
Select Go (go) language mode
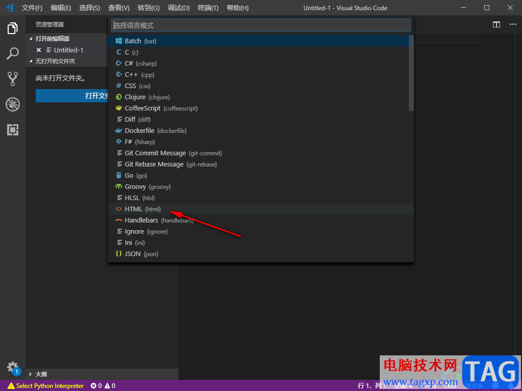click(x=261, y=176)
